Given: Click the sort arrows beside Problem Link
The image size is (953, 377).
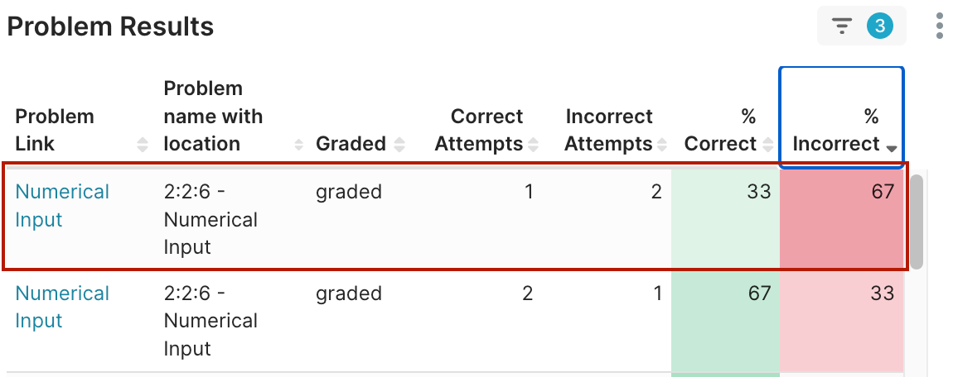Looking at the screenshot, I should [143, 145].
